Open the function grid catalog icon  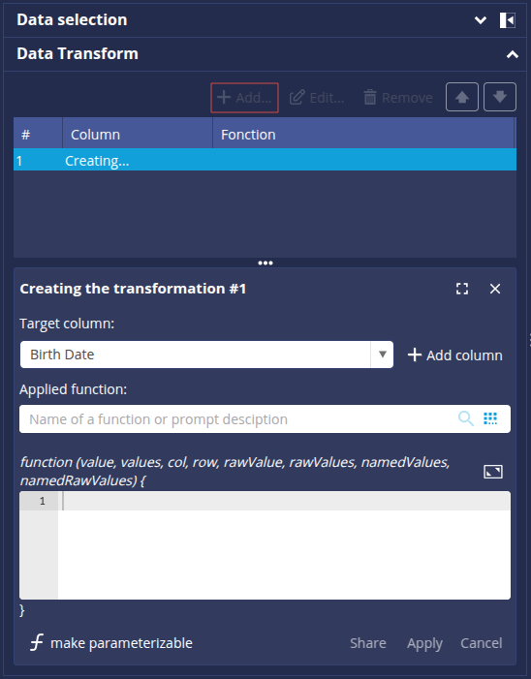(x=490, y=418)
